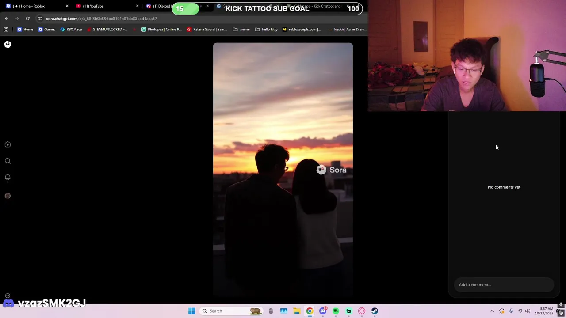566x318 pixels.
Task: Open the kisskh Asian Drama bookmark
Action: click(348, 30)
